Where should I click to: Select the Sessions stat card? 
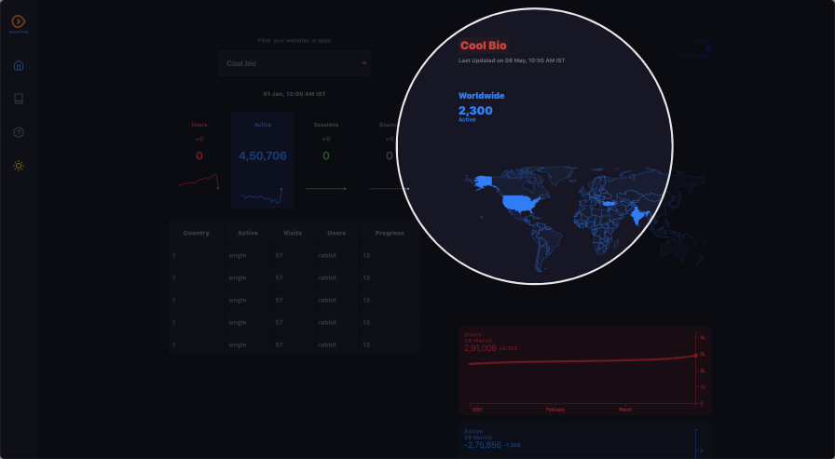(326, 158)
